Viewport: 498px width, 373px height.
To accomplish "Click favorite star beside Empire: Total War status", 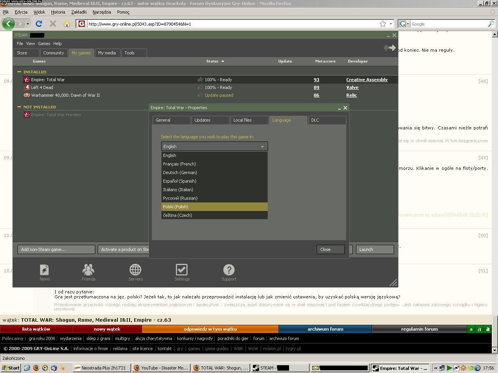I will click(x=200, y=80).
